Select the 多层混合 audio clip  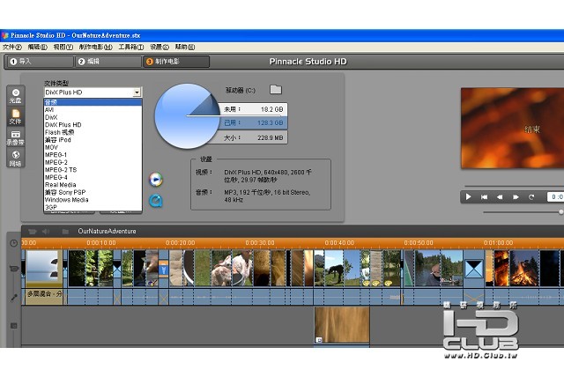point(44,297)
